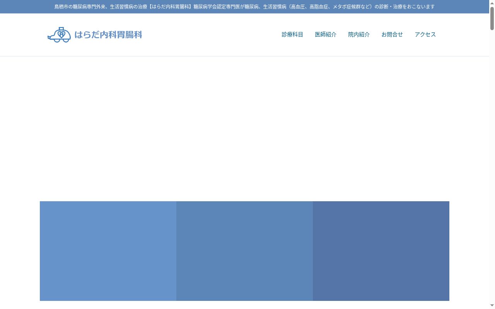Go to 医師紹介 page
Screen dimensions: 495x309
[326, 34]
